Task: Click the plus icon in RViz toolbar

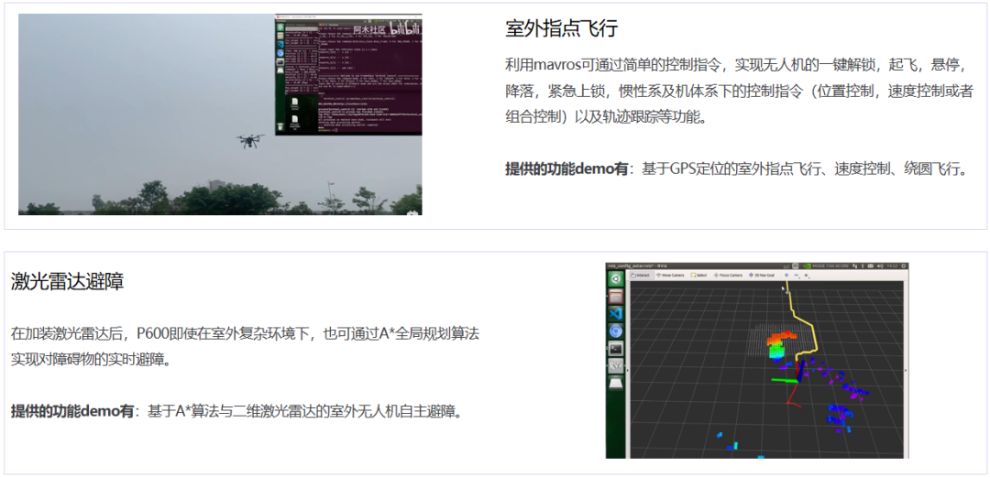Action: coord(786,275)
